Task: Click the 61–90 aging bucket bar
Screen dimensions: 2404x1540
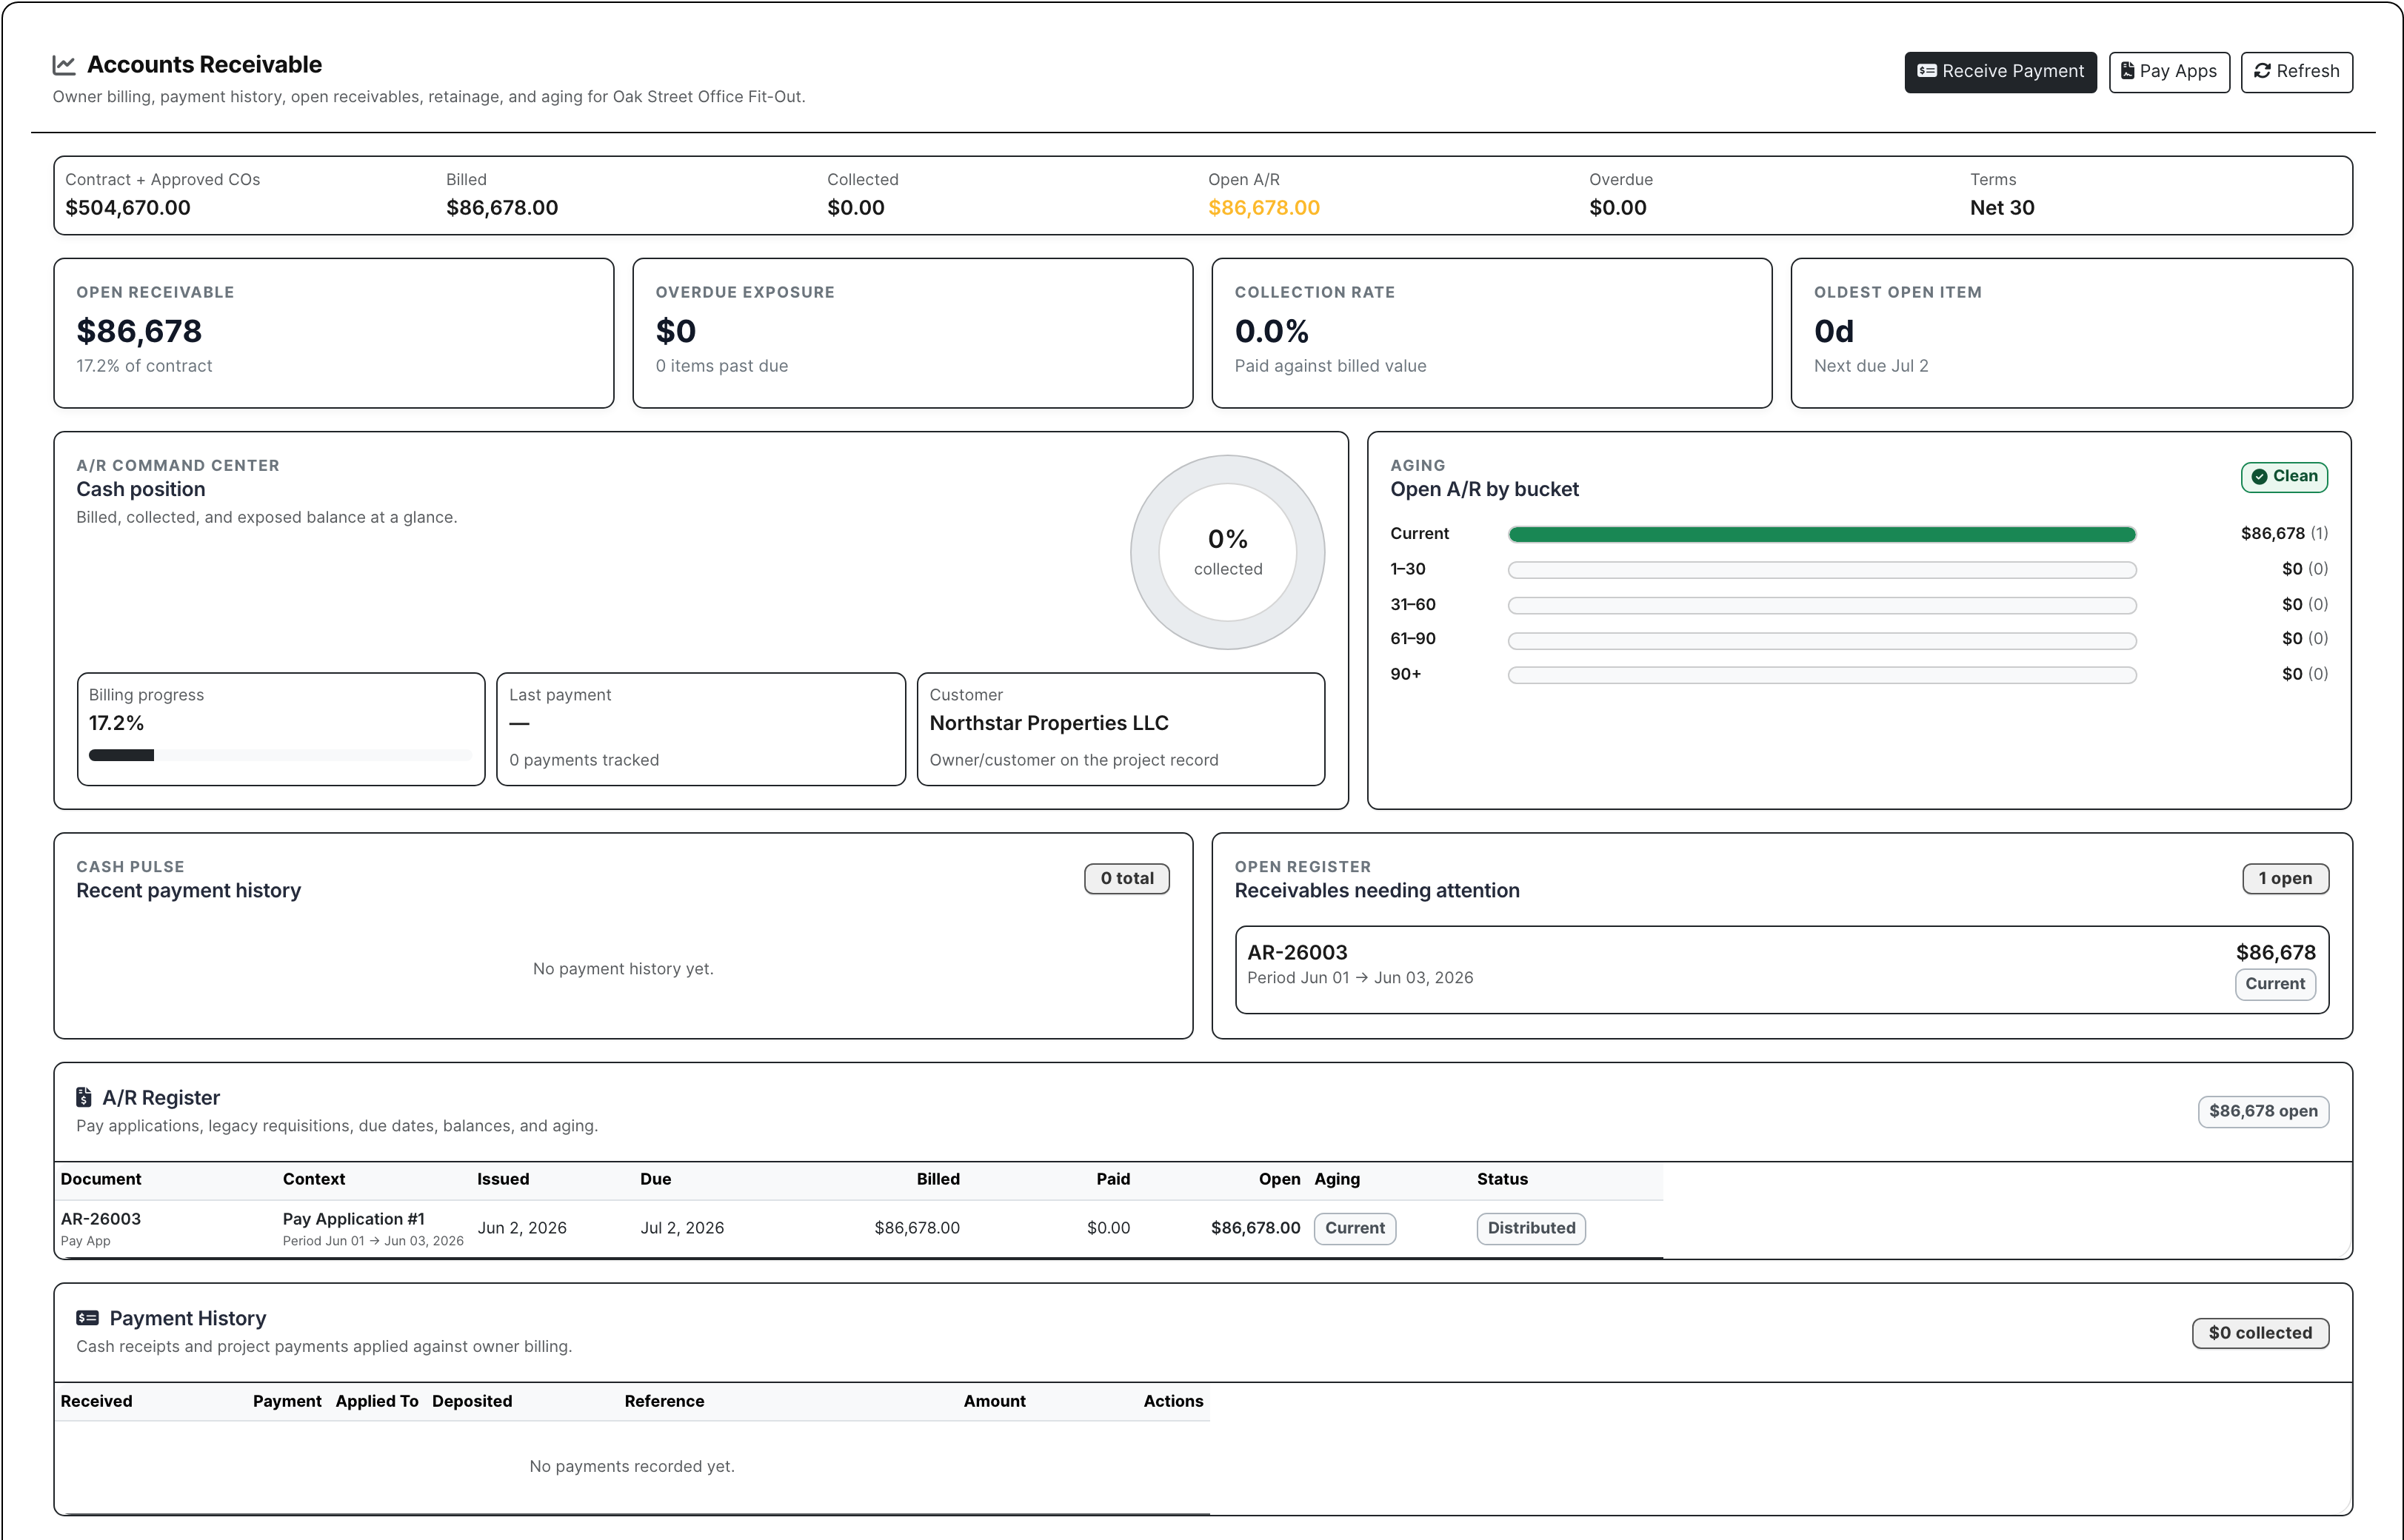Action: coord(1822,640)
